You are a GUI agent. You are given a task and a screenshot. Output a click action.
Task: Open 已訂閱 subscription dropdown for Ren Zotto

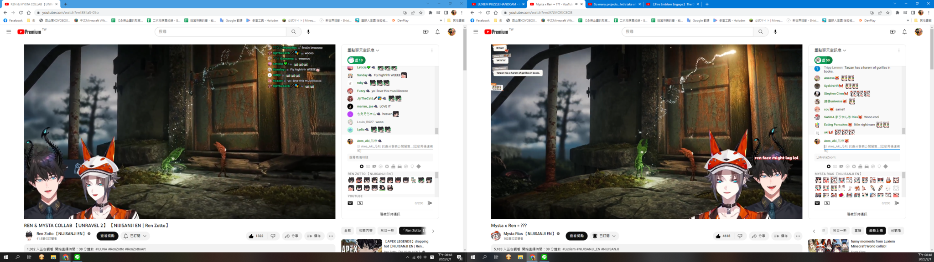coord(135,236)
